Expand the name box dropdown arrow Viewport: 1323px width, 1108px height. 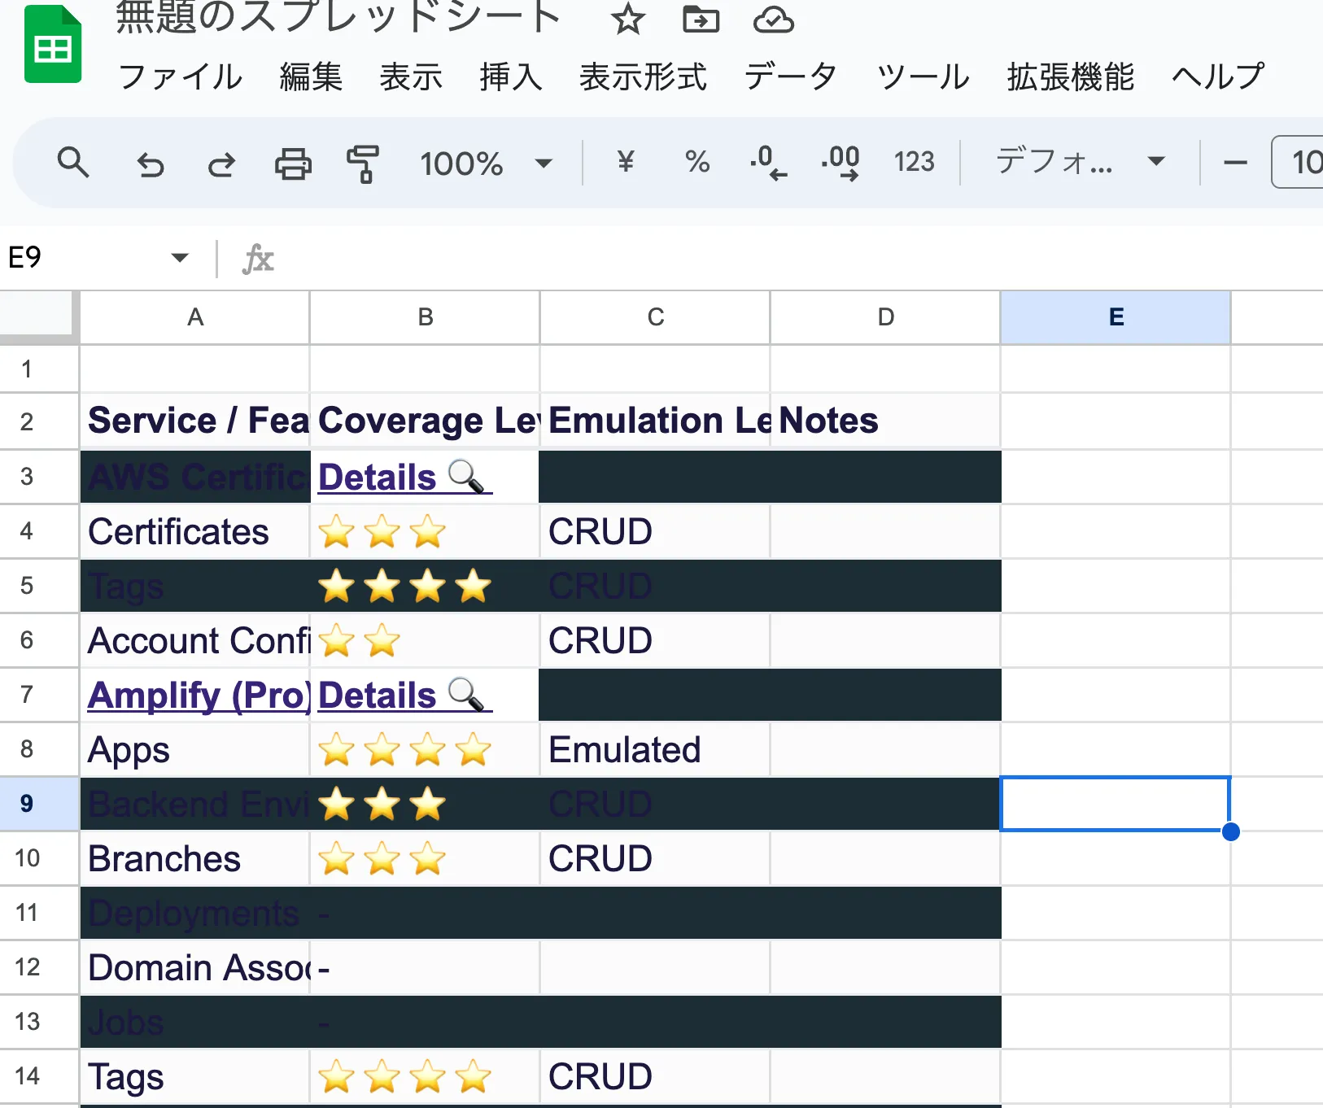click(x=180, y=258)
